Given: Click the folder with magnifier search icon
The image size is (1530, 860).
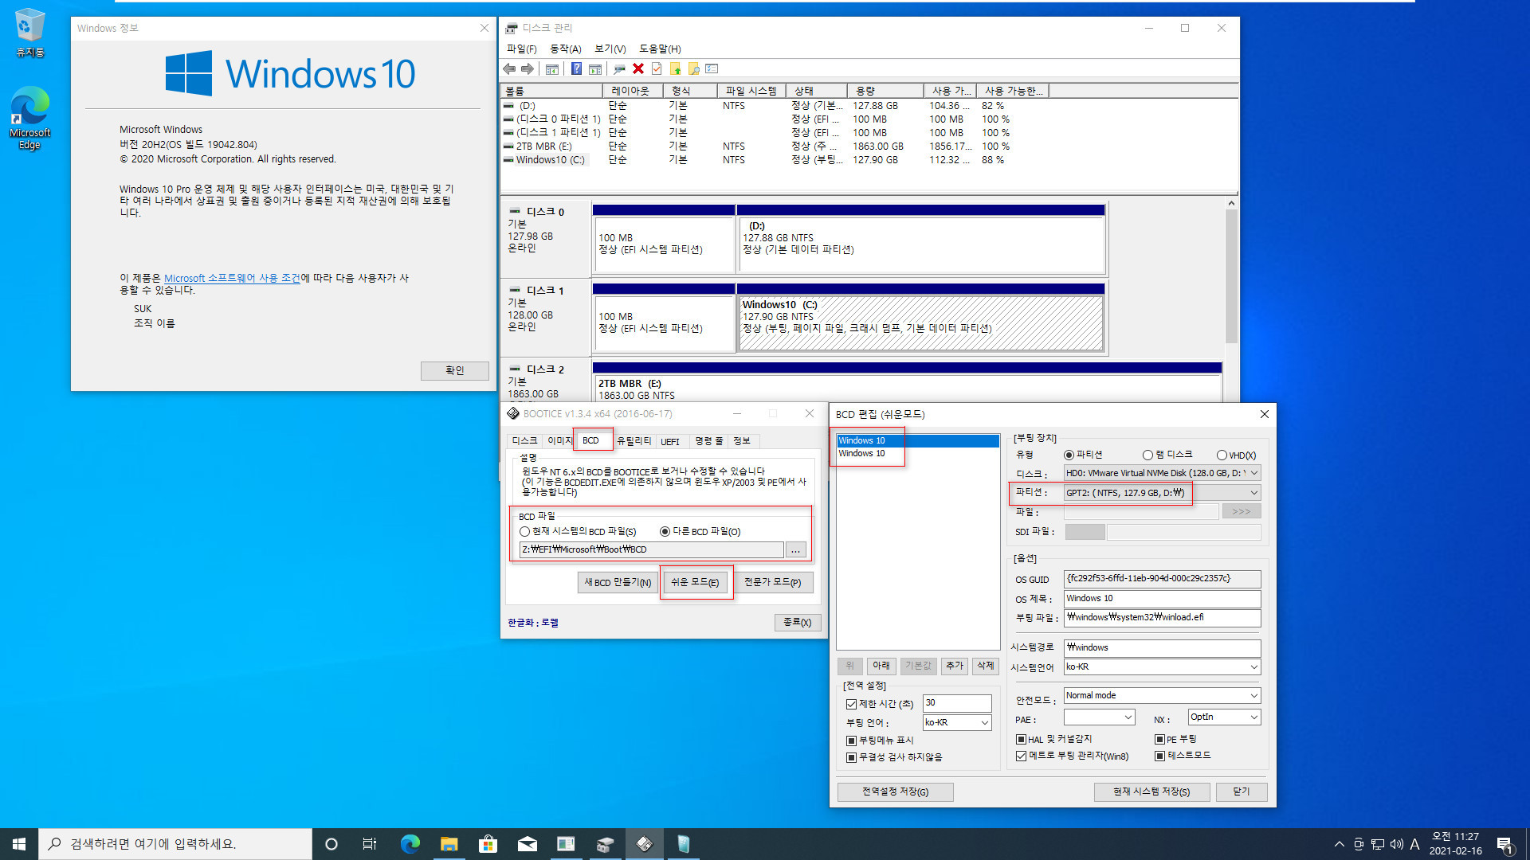Looking at the screenshot, I should click(x=693, y=69).
